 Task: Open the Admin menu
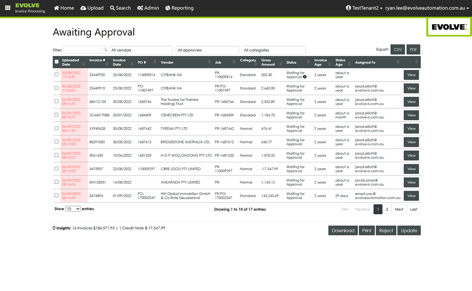click(x=148, y=8)
